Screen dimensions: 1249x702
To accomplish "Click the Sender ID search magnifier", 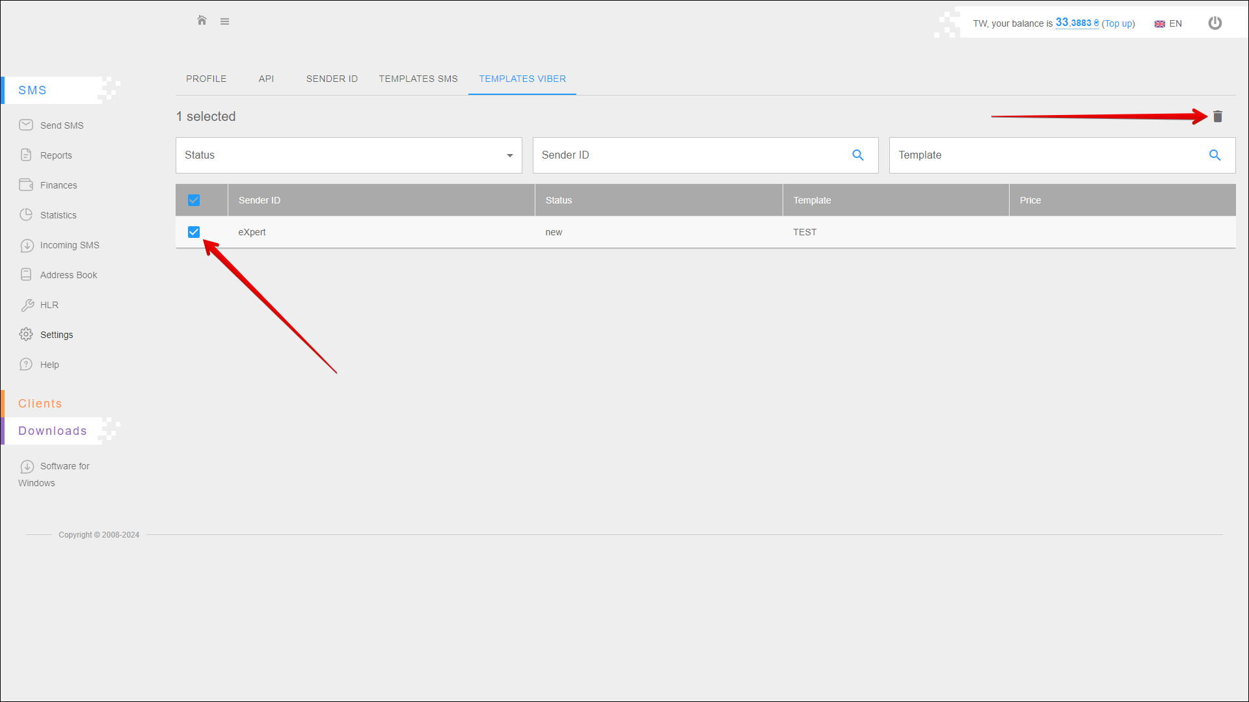I will [858, 155].
